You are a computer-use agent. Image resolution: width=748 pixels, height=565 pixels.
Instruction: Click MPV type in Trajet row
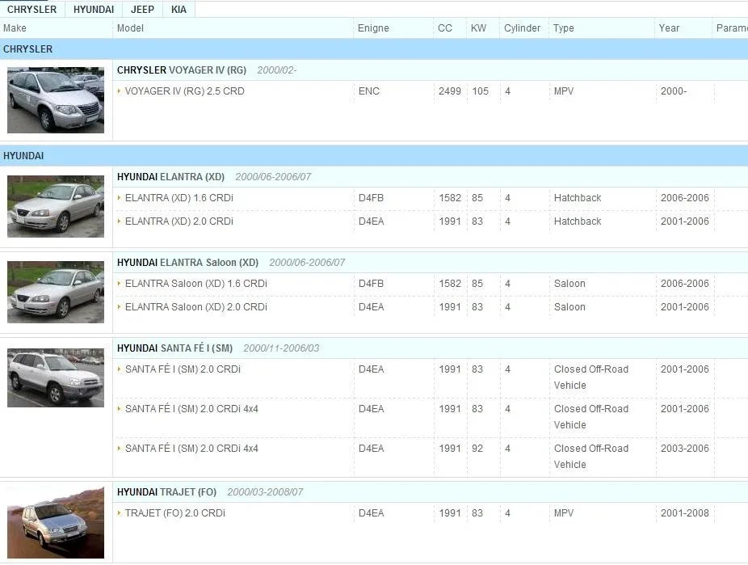click(563, 513)
